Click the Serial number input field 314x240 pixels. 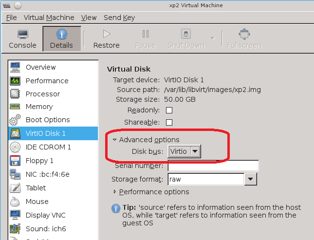pos(213,166)
